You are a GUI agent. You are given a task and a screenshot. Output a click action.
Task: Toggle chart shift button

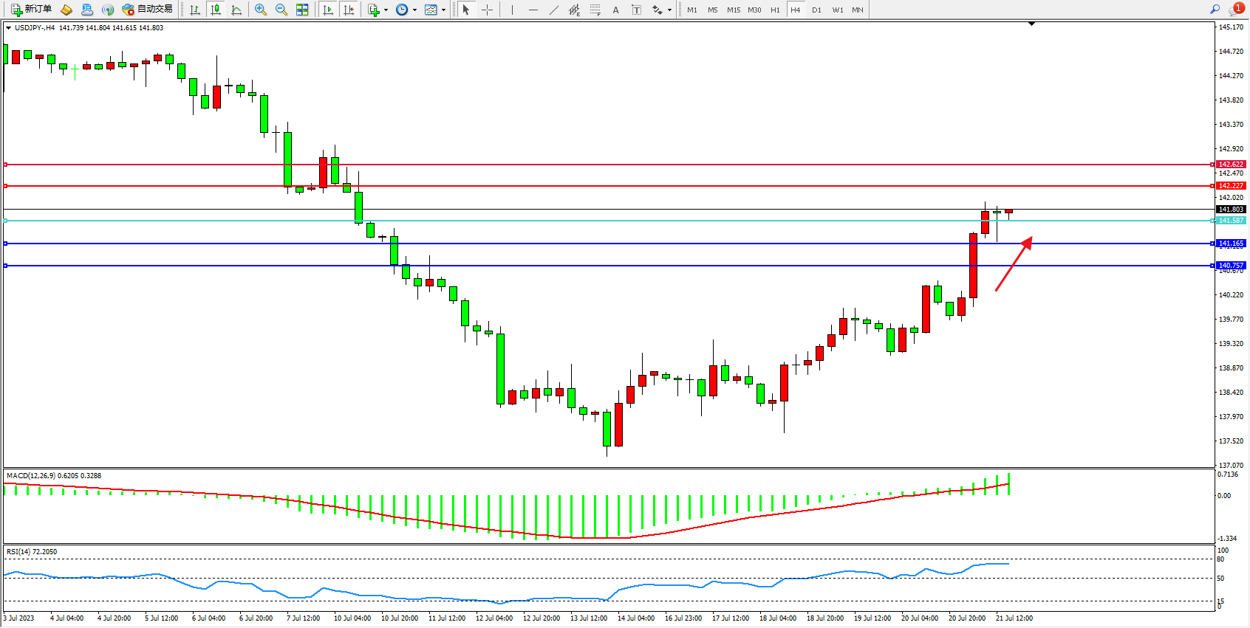point(349,10)
